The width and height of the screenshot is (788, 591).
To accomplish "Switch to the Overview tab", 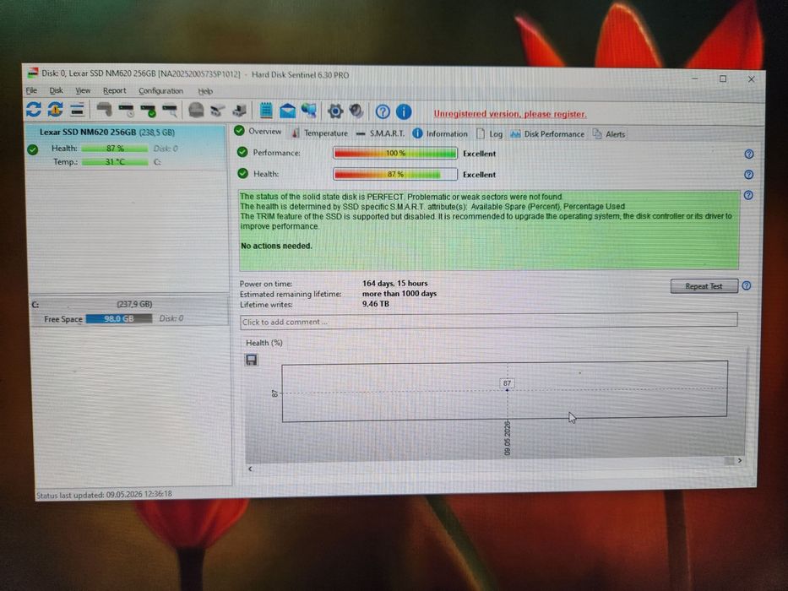I will (258, 131).
